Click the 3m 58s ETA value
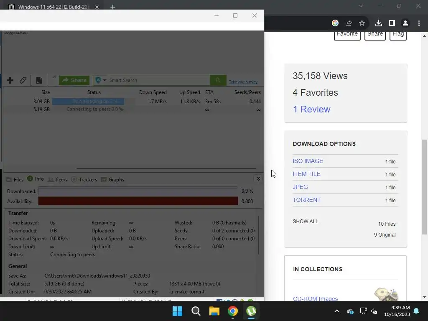The width and height of the screenshot is (428, 321). 213,101
